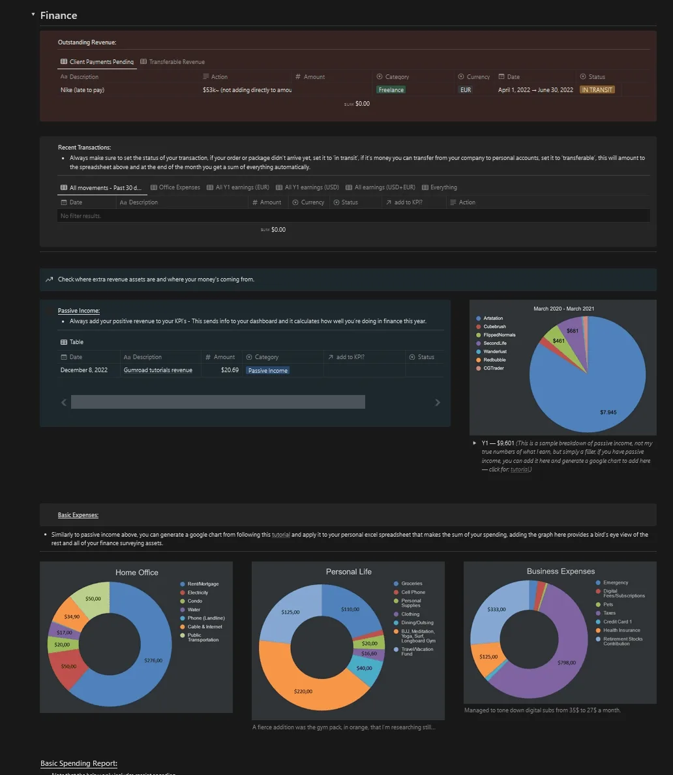Click add to KPI? header in Recent Transactions

tap(404, 202)
